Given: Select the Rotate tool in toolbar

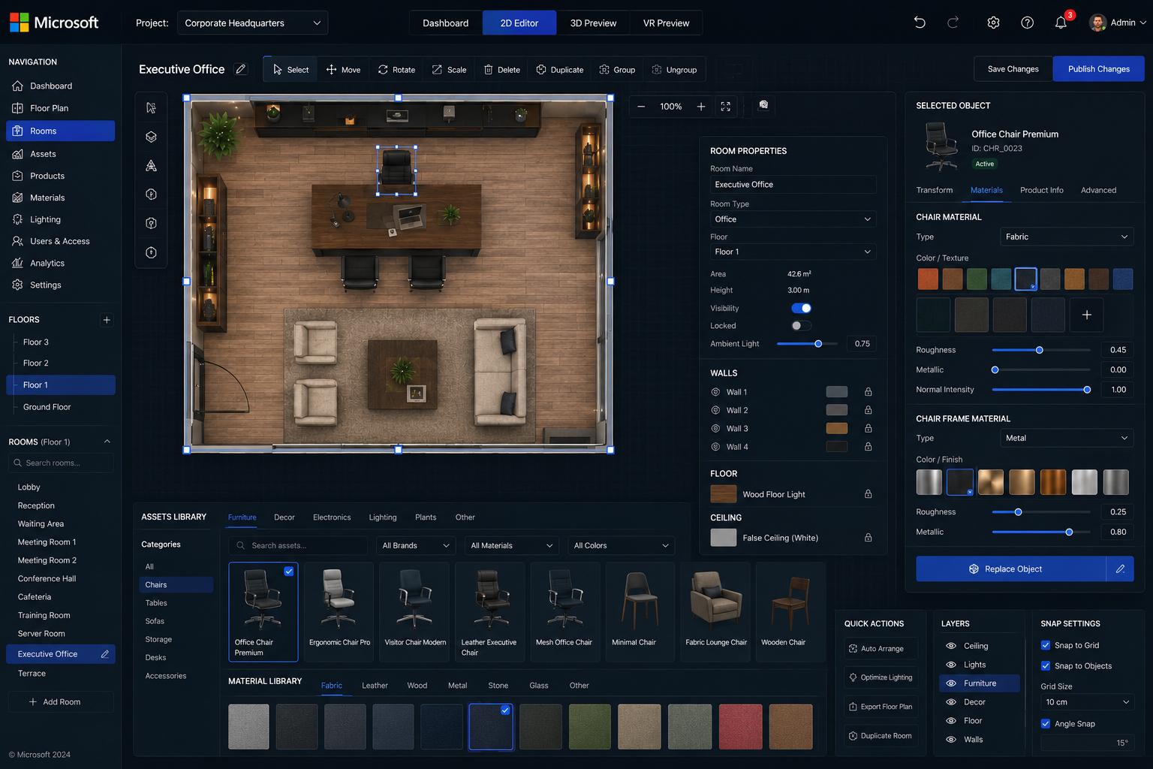Looking at the screenshot, I should (x=396, y=70).
